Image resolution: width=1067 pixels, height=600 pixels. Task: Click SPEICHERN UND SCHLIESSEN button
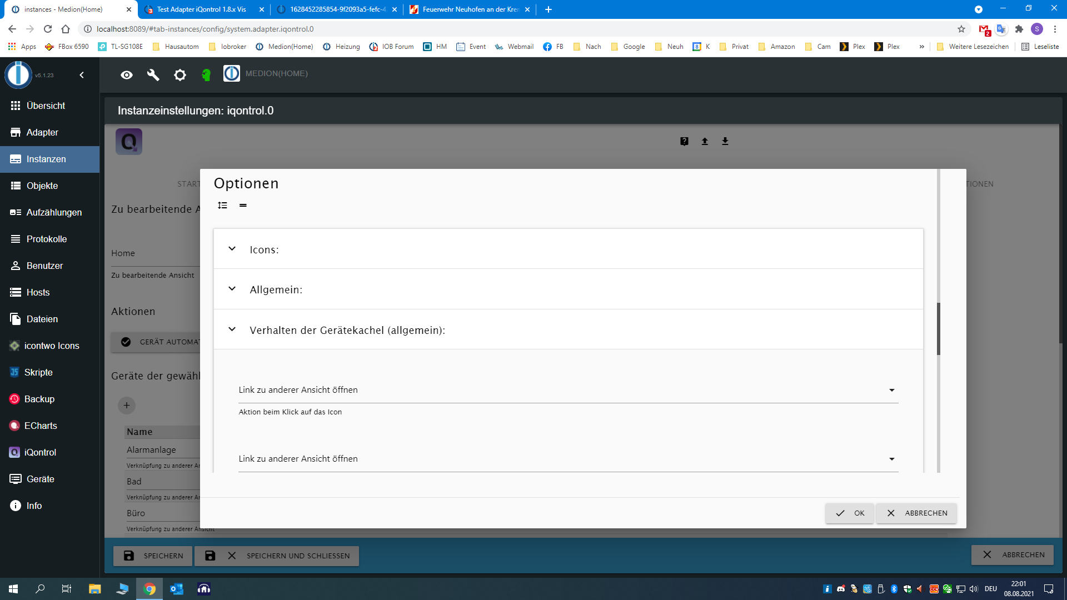(277, 556)
